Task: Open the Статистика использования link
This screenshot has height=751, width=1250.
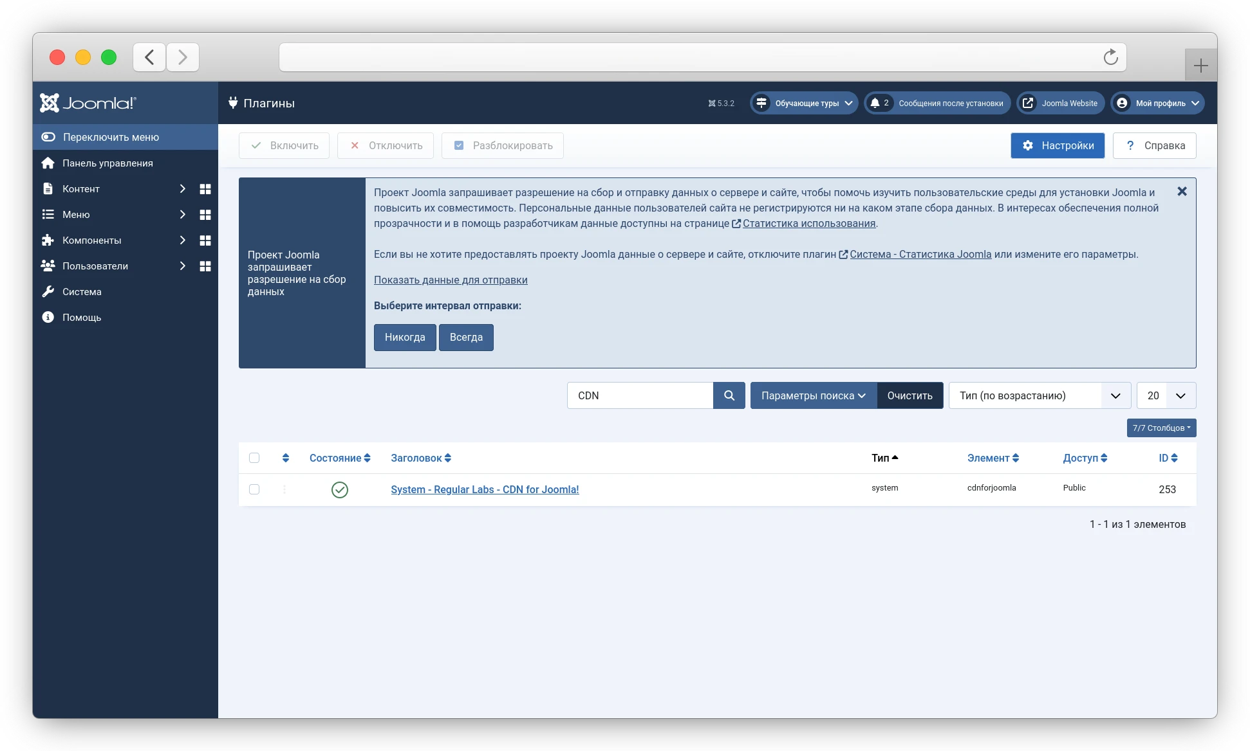Action: tap(809, 224)
